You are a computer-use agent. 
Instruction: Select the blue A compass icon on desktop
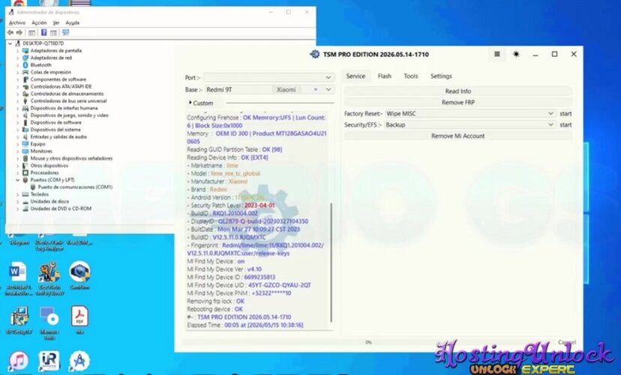tap(79, 361)
